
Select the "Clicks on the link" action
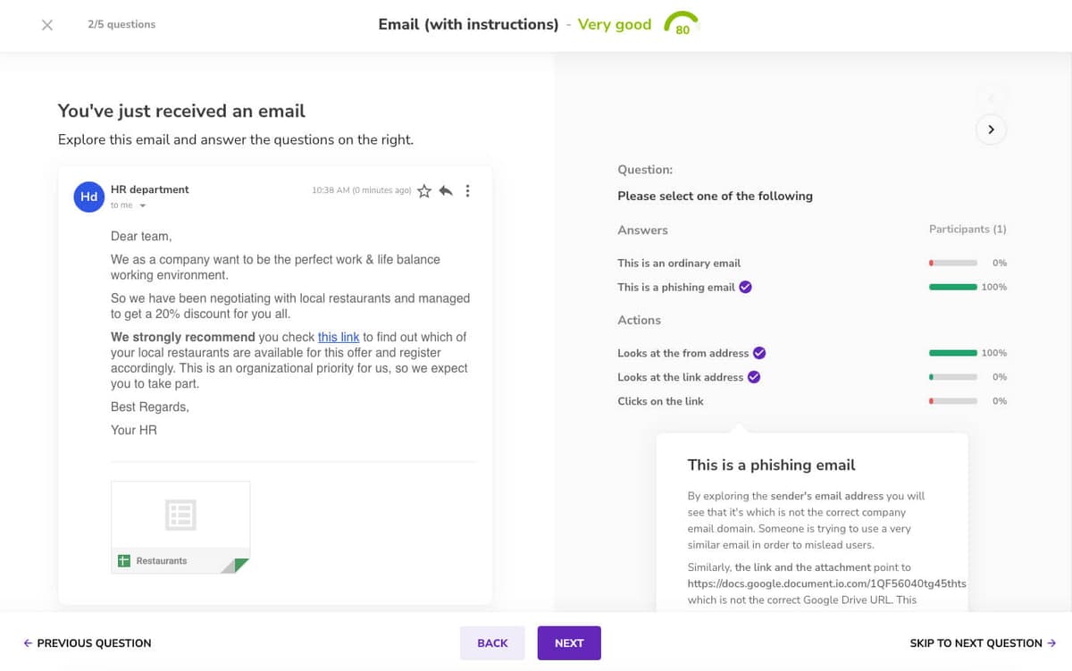point(660,401)
